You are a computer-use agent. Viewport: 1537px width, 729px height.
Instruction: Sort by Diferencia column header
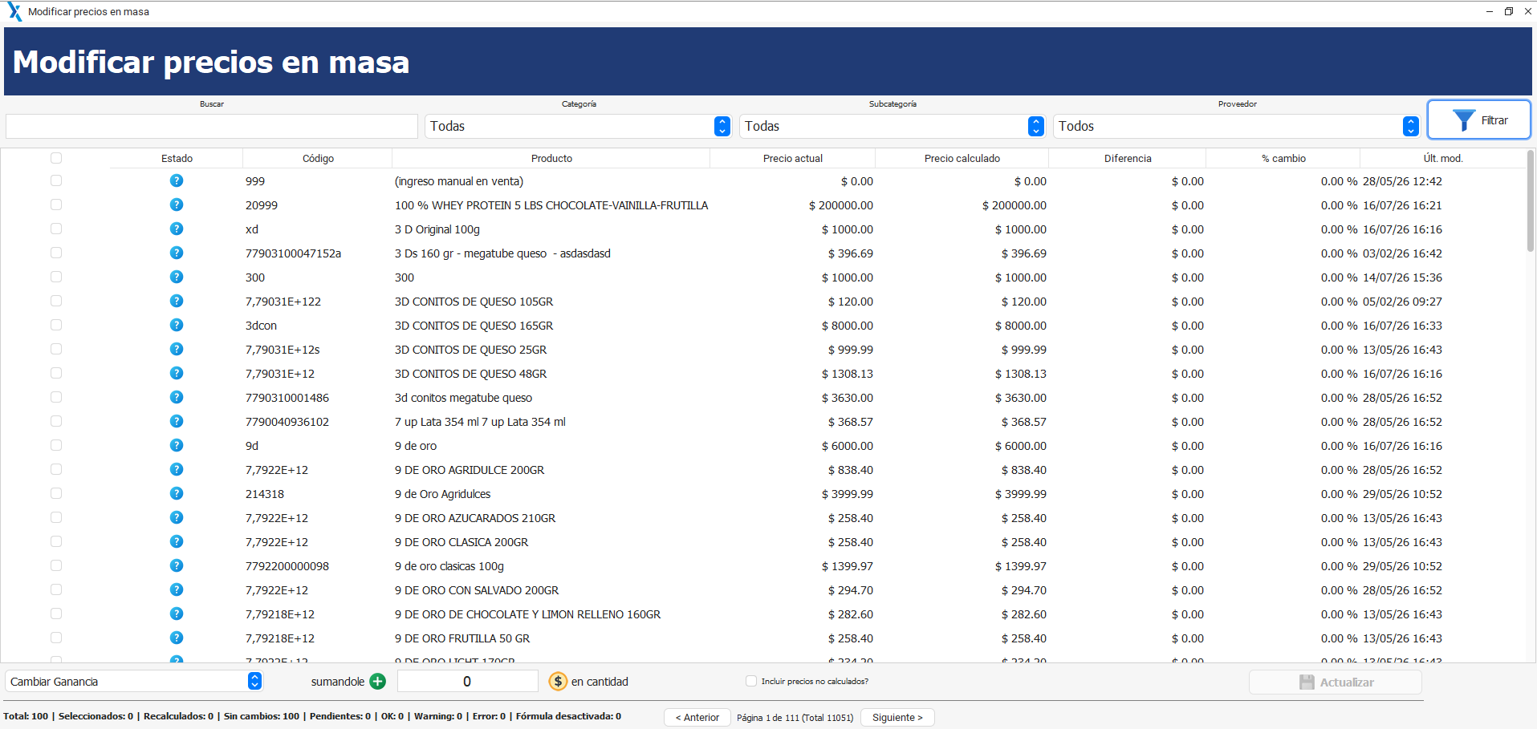[1128, 159]
